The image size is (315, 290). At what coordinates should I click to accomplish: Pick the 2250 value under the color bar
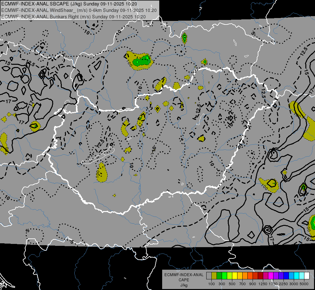pos(284,284)
